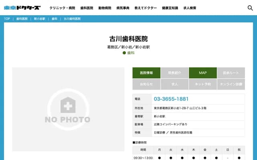Image resolution: width=257 pixels, height=160 pixels.
Task: Click the 新小岩駅 breadcrumb link
Action: (39, 19)
